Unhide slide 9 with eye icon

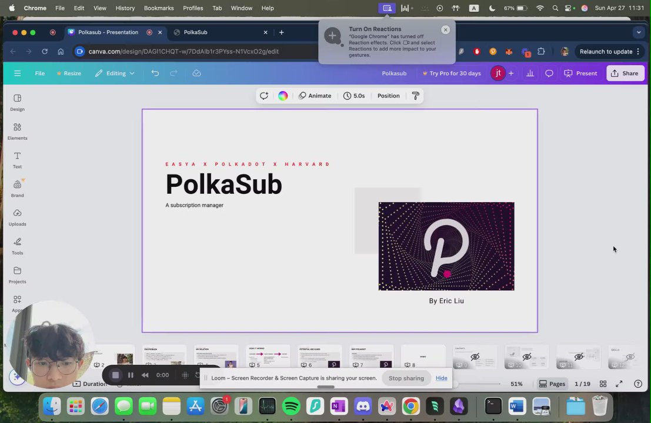pyautogui.click(x=475, y=357)
